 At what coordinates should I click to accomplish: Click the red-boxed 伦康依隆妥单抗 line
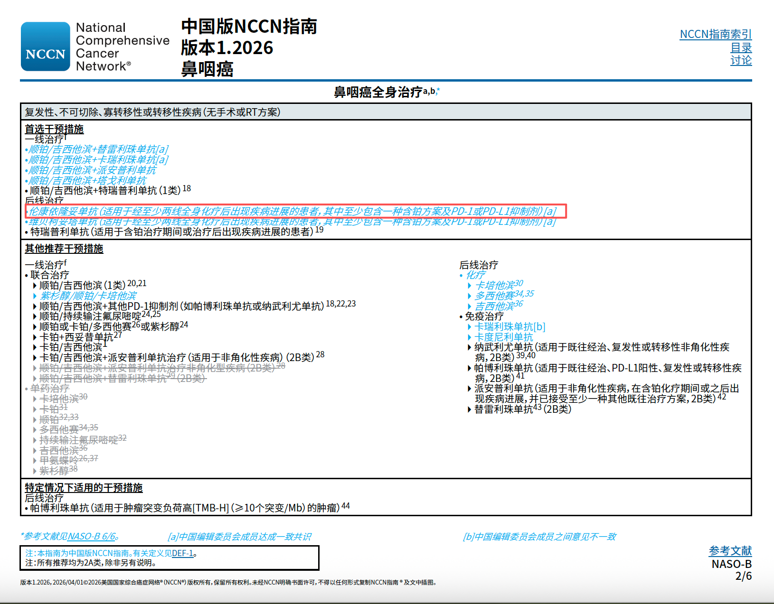[294, 211]
